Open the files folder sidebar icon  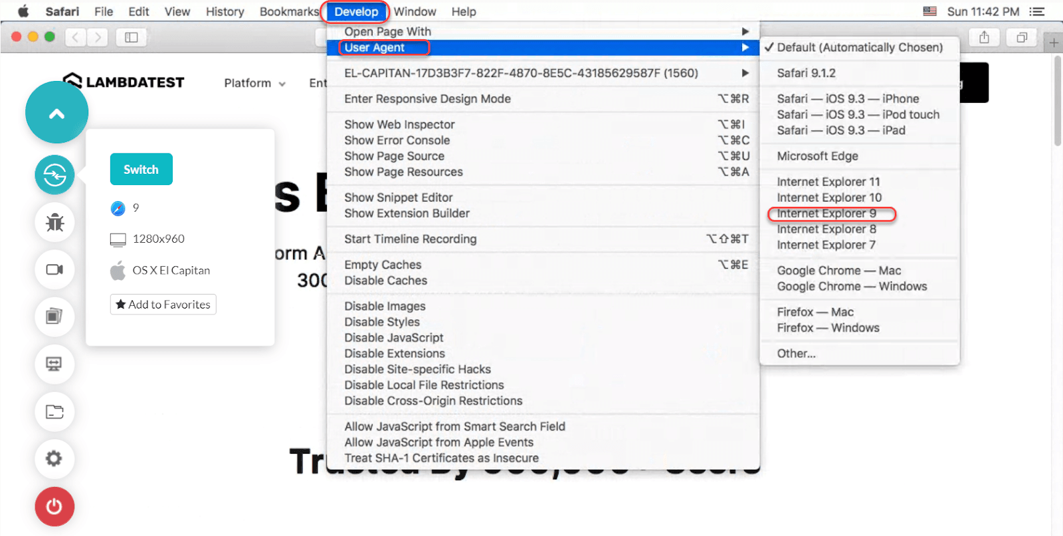[54, 411]
